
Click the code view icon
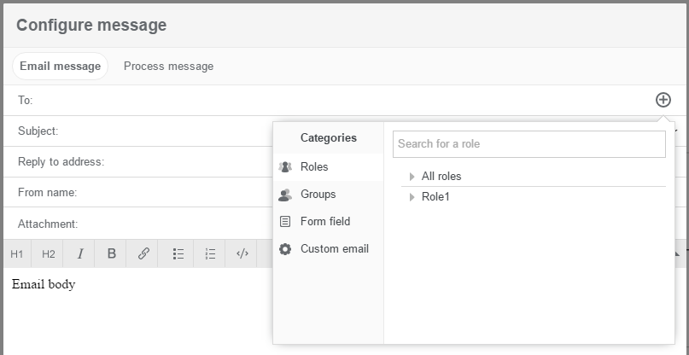[242, 253]
